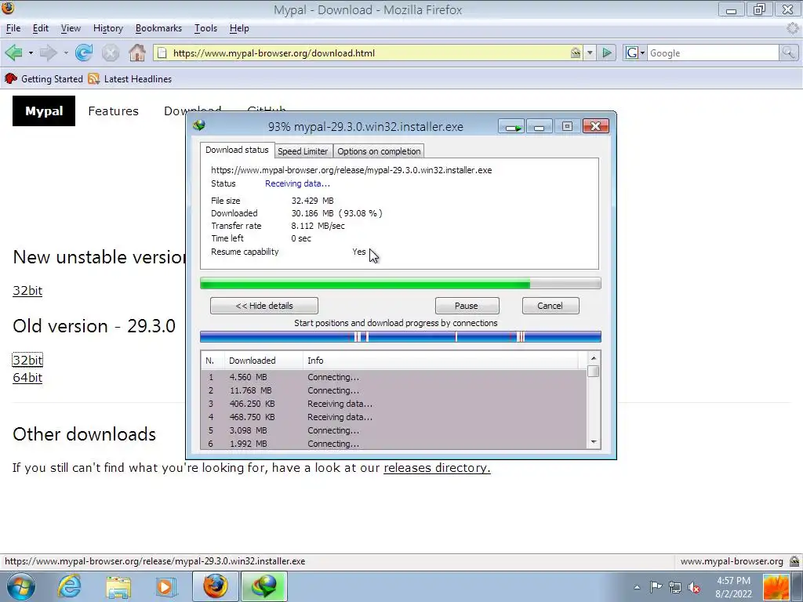Image resolution: width=803 pixels, height=602 pixels.
Task: Click the Google search engine icon
Action: (632, 53)
